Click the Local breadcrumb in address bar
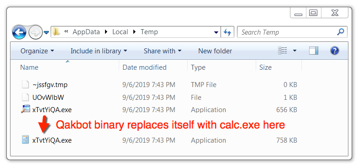This screenshot has height=165, width=358. [x=120, y=32]
